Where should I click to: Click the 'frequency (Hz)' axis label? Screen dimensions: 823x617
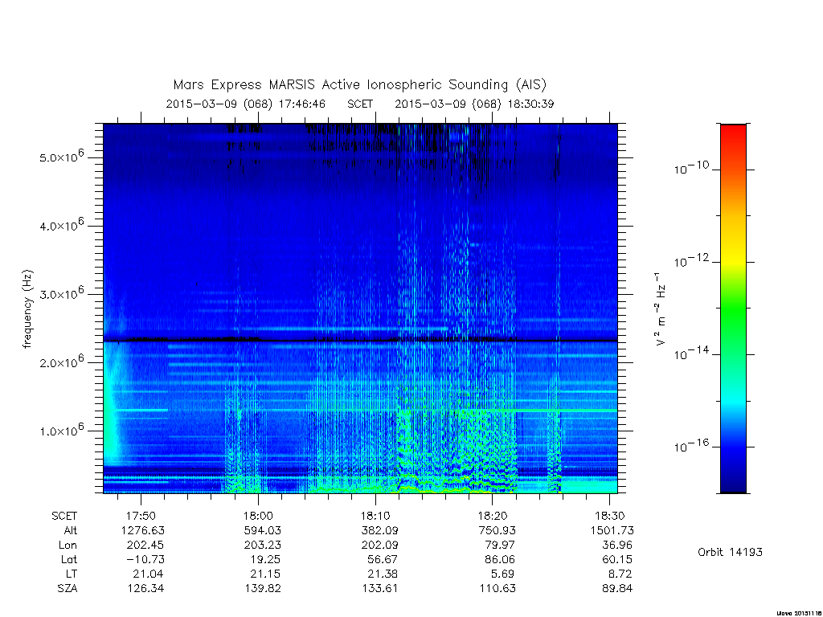click(28, 309)
